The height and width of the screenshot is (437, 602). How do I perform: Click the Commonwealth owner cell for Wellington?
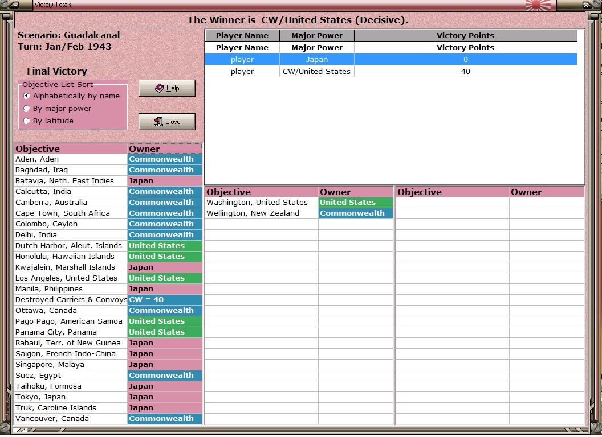point(356,213)
